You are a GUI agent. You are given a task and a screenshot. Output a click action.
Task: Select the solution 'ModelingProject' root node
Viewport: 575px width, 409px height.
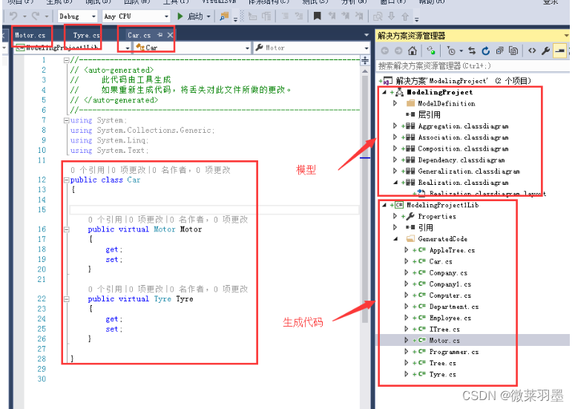[464, 81]
